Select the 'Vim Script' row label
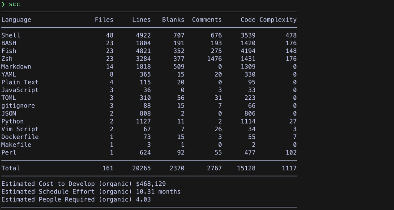 coord(20,129)
